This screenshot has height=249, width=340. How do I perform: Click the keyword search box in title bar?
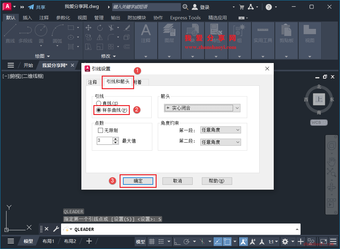[146, 7]
